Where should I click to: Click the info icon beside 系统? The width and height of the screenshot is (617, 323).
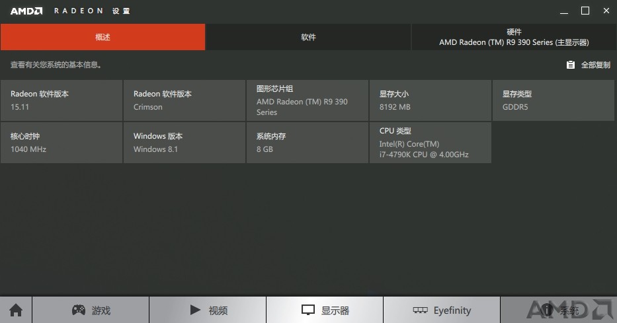click(547, 310)
